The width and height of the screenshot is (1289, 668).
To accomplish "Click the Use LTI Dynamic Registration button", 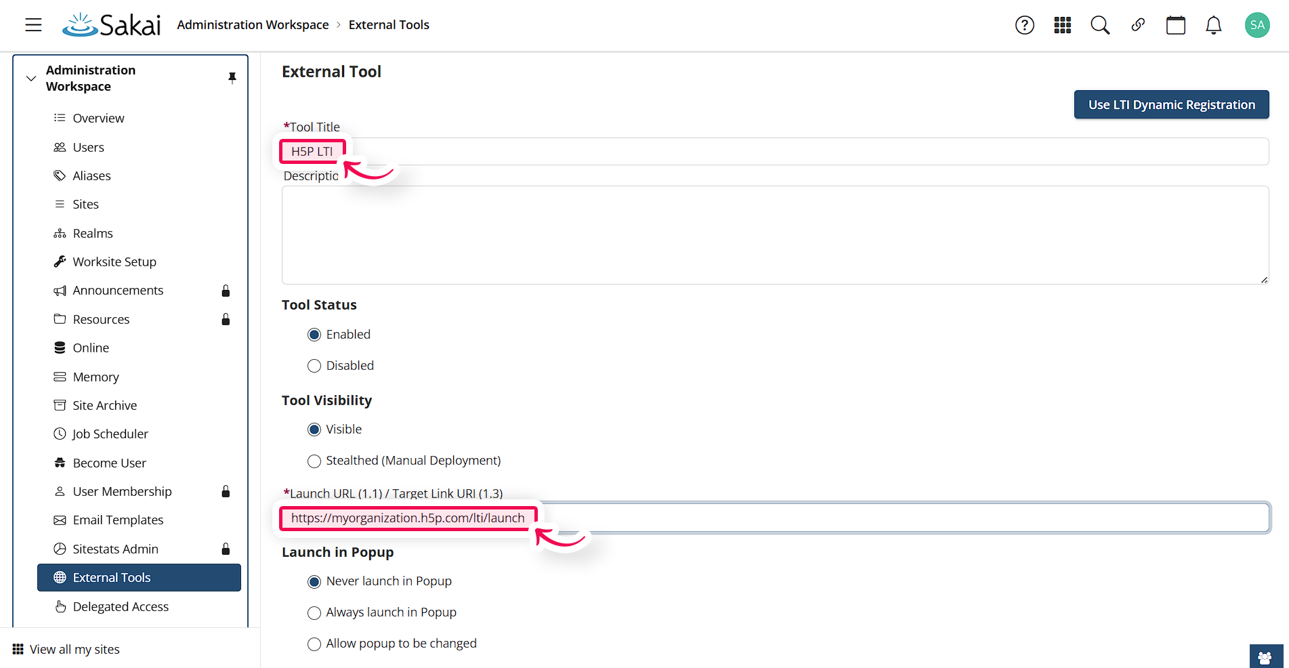I will tap(1171, 104).
